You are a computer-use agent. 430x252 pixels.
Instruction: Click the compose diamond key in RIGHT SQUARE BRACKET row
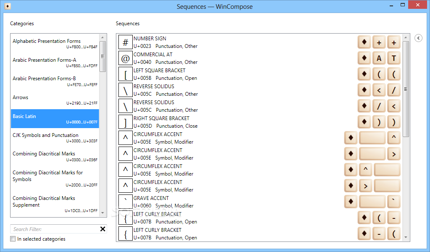[364, 122]
